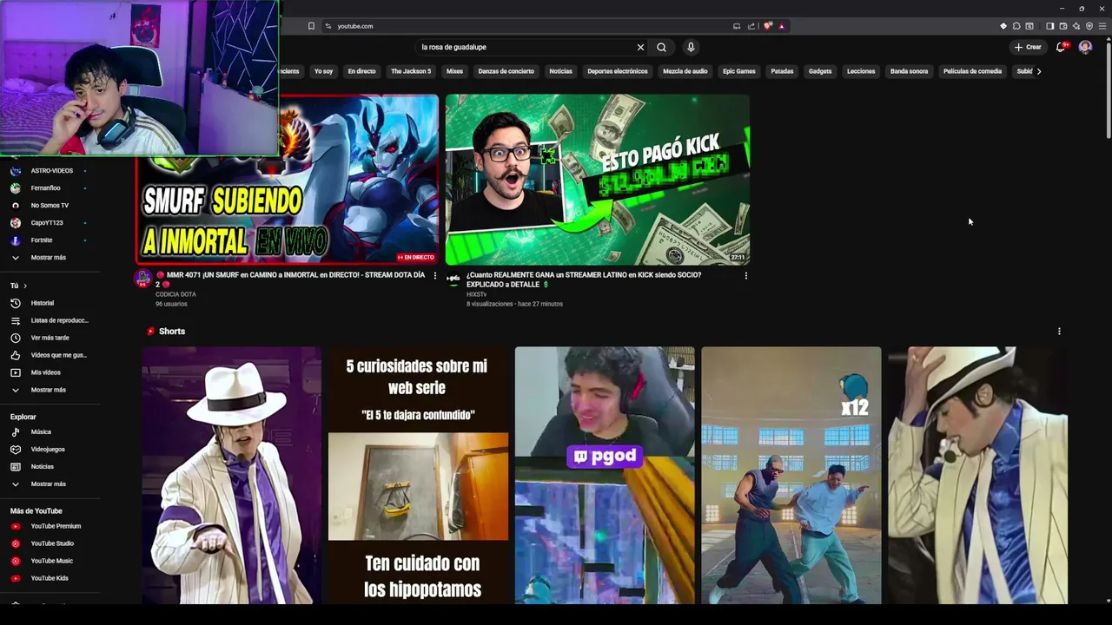Open the x12 dancing Short
The width and height of the screenshot is (1112, 625).
(x=791, y=476)
